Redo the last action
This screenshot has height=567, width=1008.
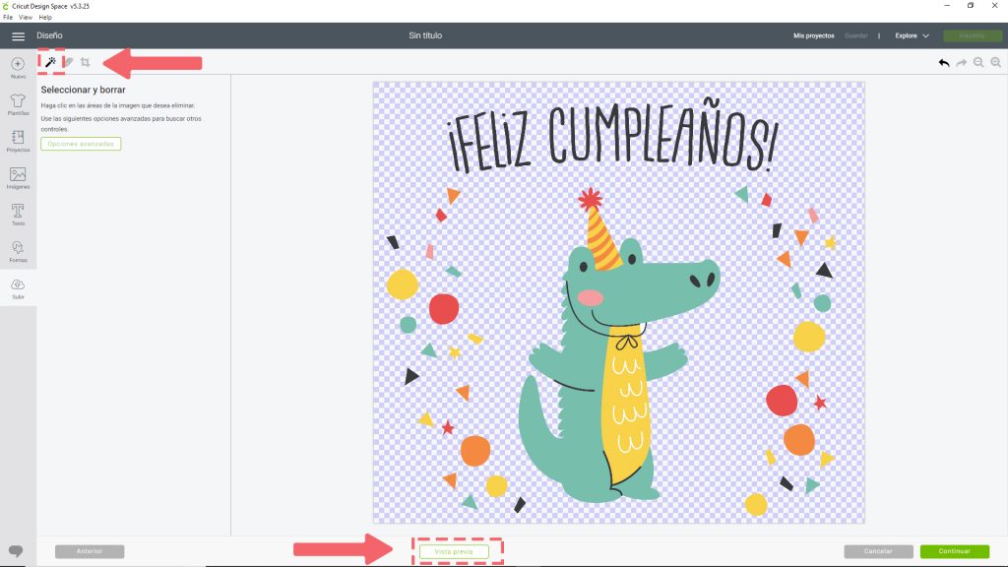pos(961,62)
